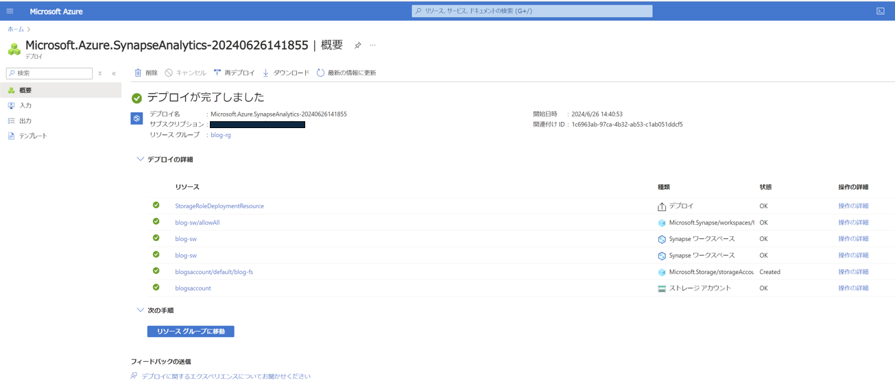Open 操作の詳細 for StorageRoleDeploymentResource row

pyautogui.click(x=853, y=206)
